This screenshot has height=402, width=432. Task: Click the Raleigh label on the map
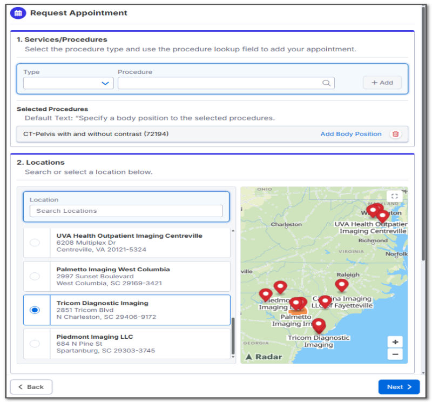[348, 274]
